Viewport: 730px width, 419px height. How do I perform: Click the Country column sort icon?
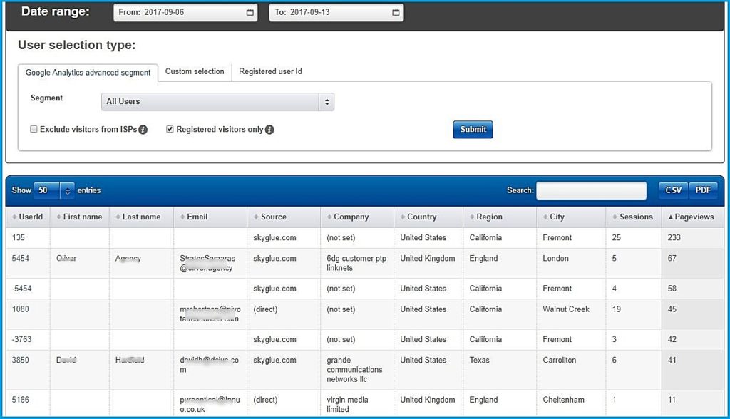(x=403, y=217)
